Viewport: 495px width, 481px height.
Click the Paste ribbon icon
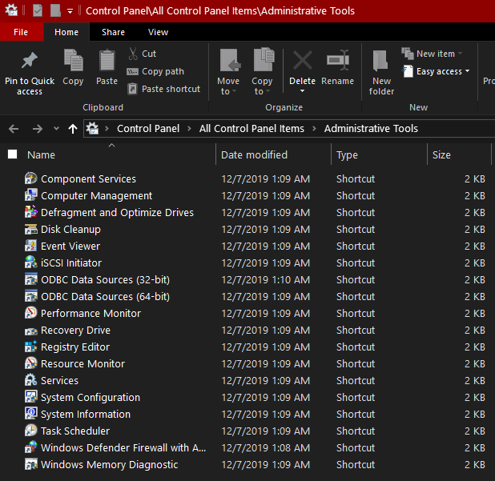(x=107, y=60)
